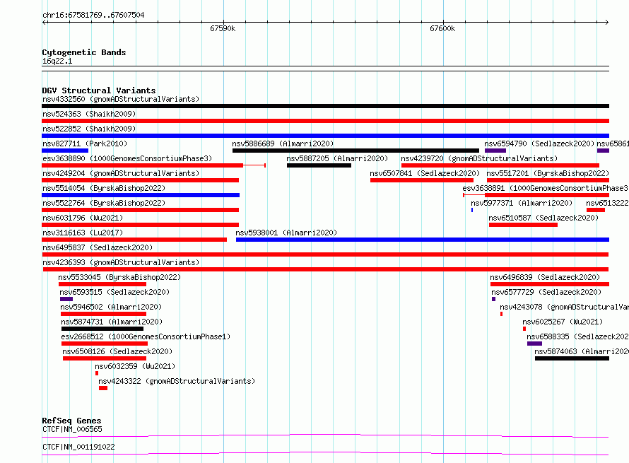Click nsv4243322 gnomAD variant label

coord(177,381)
